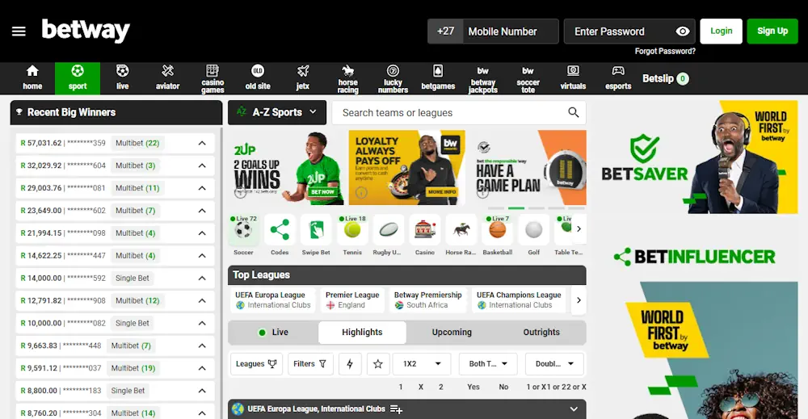Open the 1X2 market dropdown

pyautogui.click(x=422, y=364)
